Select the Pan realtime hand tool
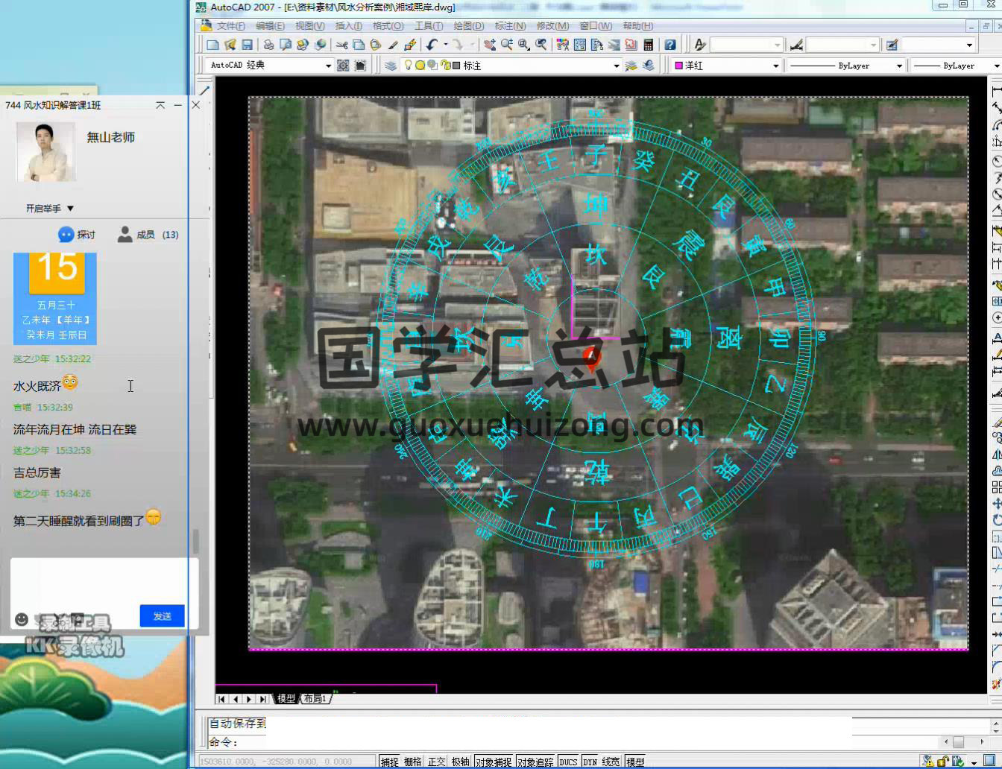 [489, 45]
